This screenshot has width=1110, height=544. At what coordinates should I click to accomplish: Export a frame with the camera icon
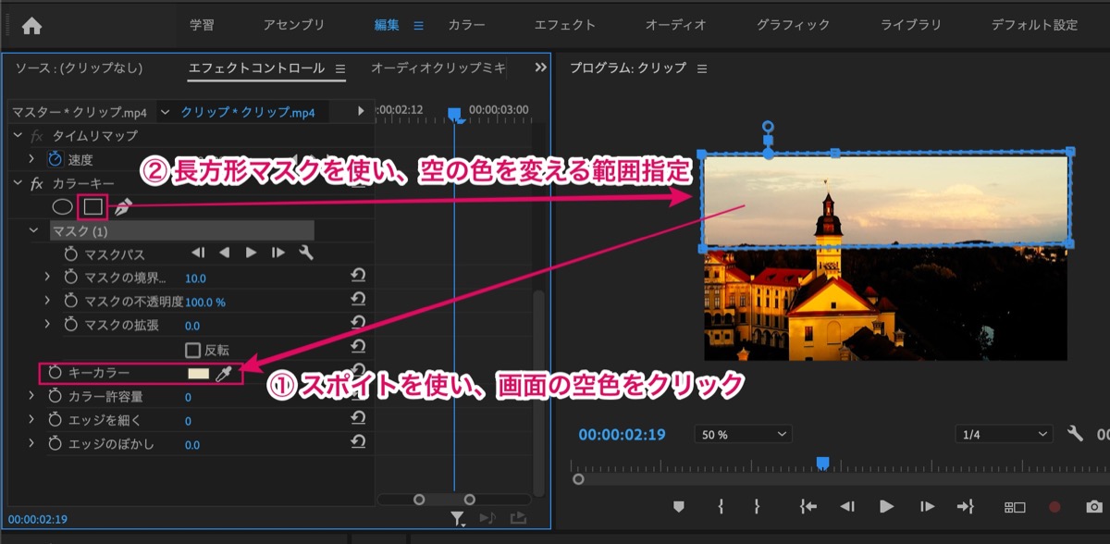1093,507
